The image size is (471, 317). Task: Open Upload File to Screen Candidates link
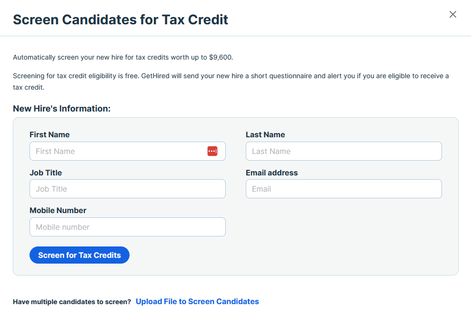point(197,301)
